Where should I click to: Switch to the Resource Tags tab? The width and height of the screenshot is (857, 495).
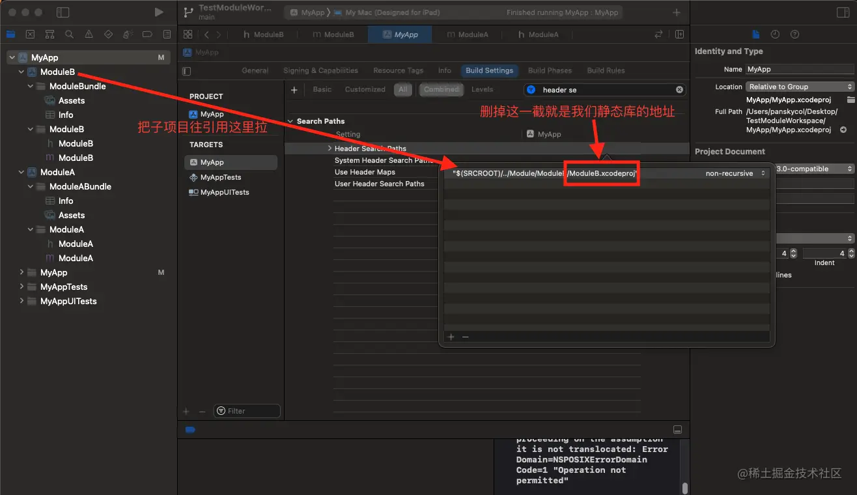pyautogui.click(x=398, y=70)
